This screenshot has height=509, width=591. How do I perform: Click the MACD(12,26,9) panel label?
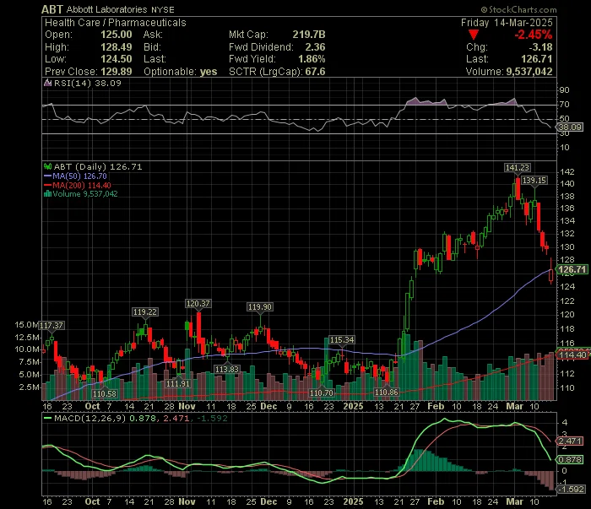(x=89, y=418)
